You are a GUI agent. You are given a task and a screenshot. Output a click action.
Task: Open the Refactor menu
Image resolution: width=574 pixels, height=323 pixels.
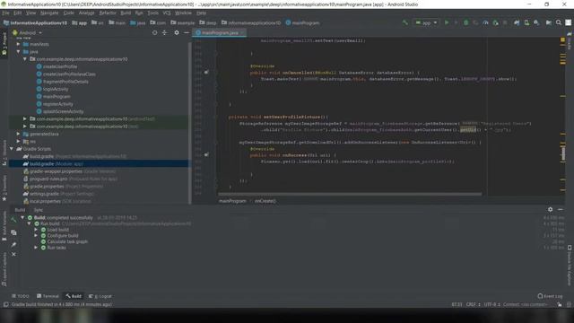[x=108, y=13]
